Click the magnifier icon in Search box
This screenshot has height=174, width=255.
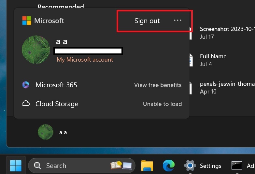pos(37,166)
